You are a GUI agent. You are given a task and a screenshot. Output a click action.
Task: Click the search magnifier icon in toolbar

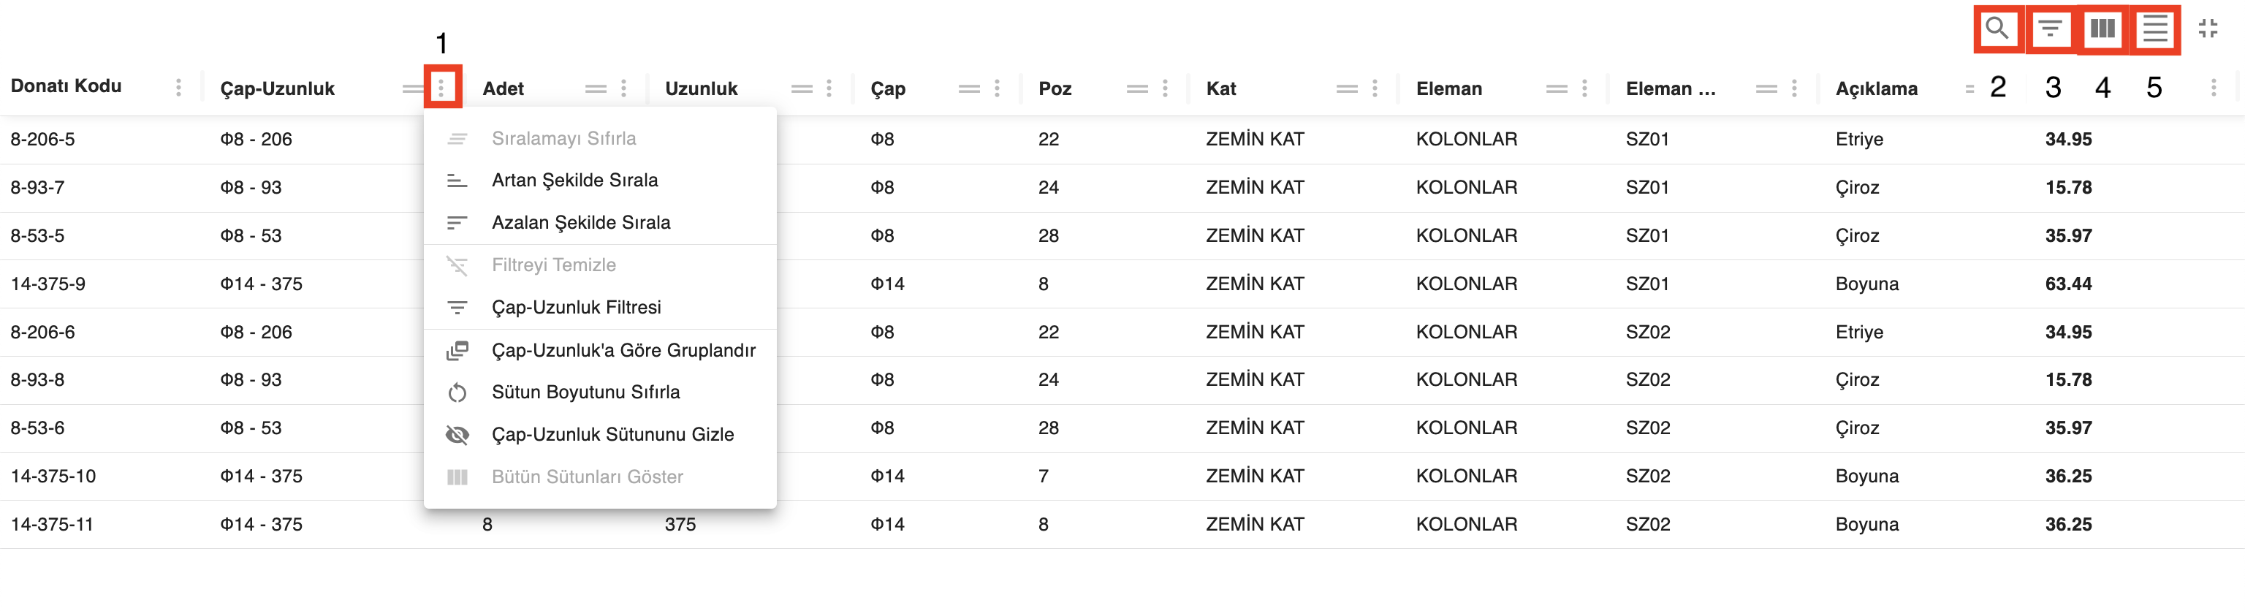(1997, 29)
